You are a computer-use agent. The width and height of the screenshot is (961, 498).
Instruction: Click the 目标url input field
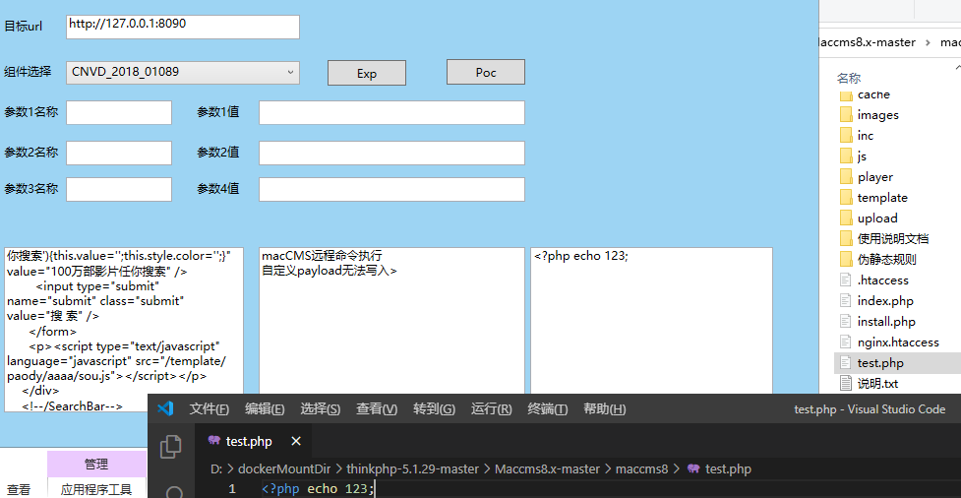coord(183,27)
